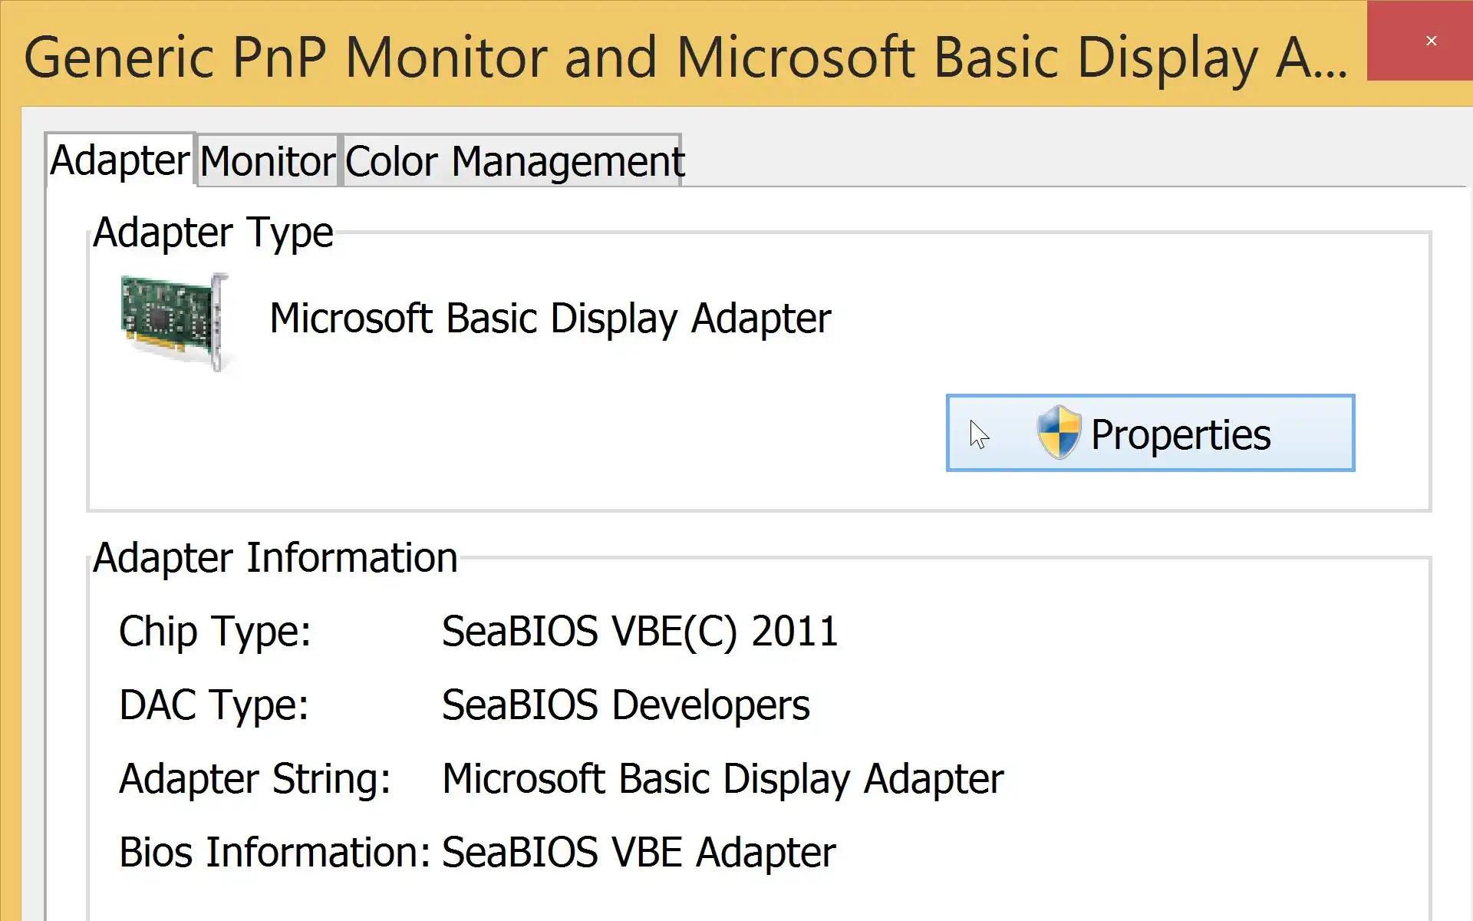Click the DAC Type label
Screen dimensions: 1473x921
pyautogui.click(x=213, y=705)
